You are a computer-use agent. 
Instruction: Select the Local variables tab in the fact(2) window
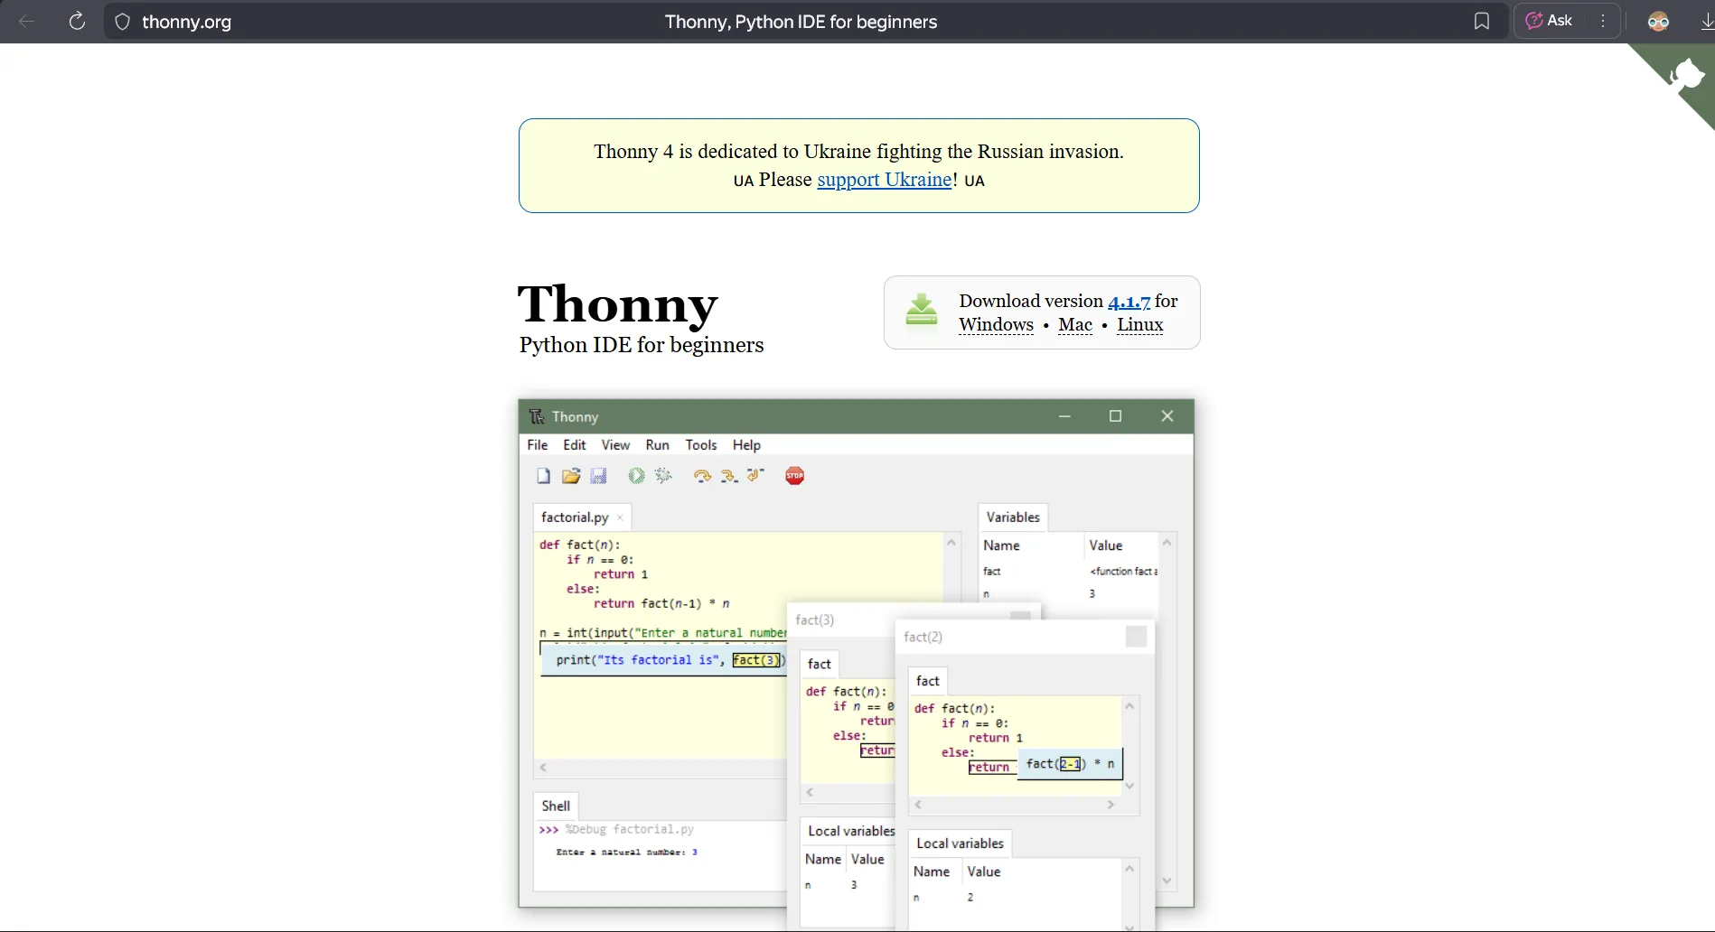coord(960,843)
